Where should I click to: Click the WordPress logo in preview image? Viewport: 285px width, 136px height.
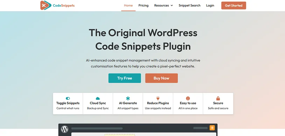coord(64,129)
